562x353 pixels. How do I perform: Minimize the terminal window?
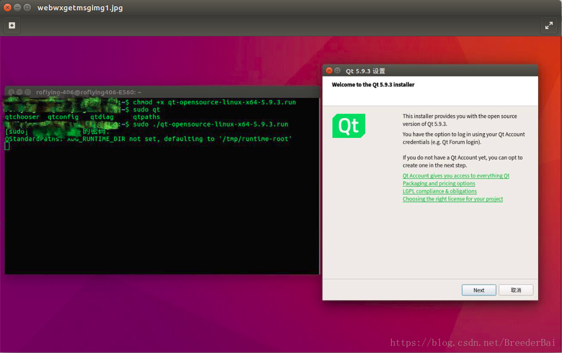[x=19, y=92]
